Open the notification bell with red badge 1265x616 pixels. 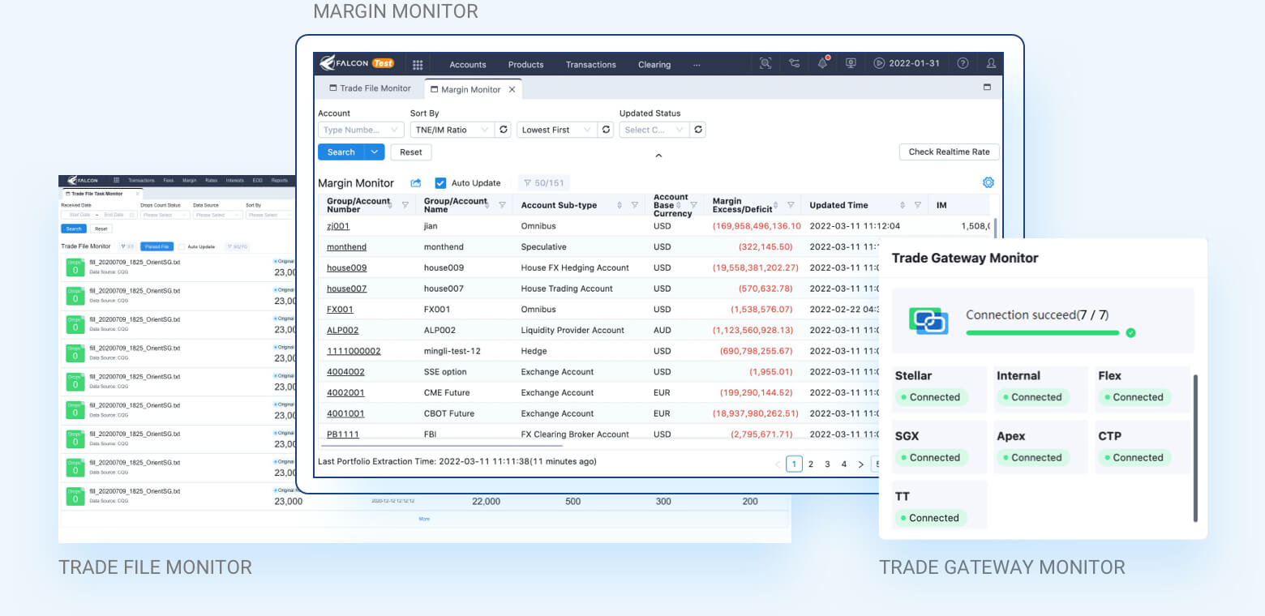click(x=823, y=62)
